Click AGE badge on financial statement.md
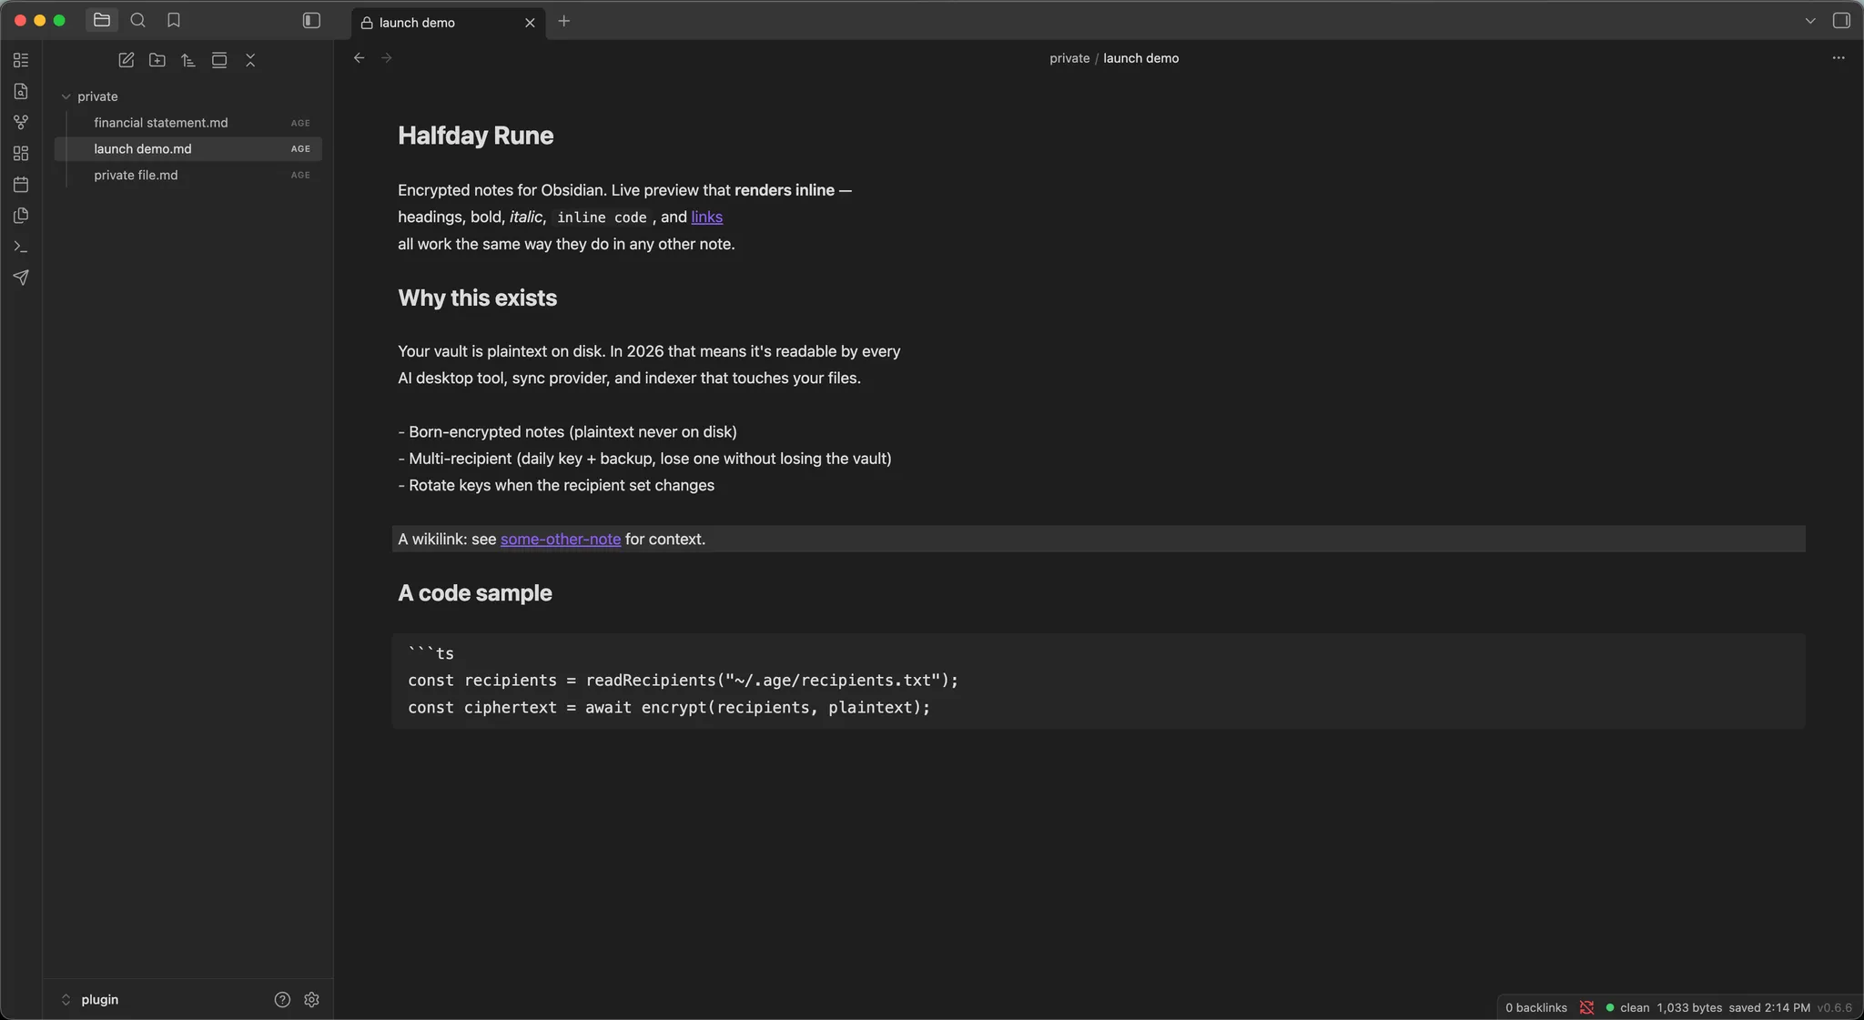The image size is (1864, 1020). click(x=300, y=123)
